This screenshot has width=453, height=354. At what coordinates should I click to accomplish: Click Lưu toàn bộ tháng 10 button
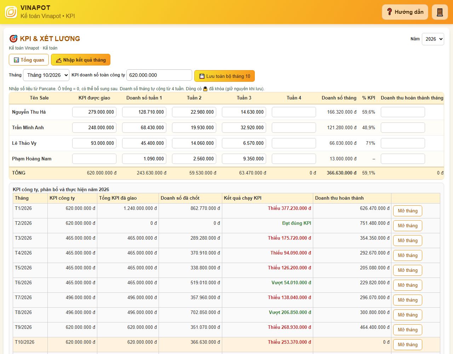coord(224,76)
